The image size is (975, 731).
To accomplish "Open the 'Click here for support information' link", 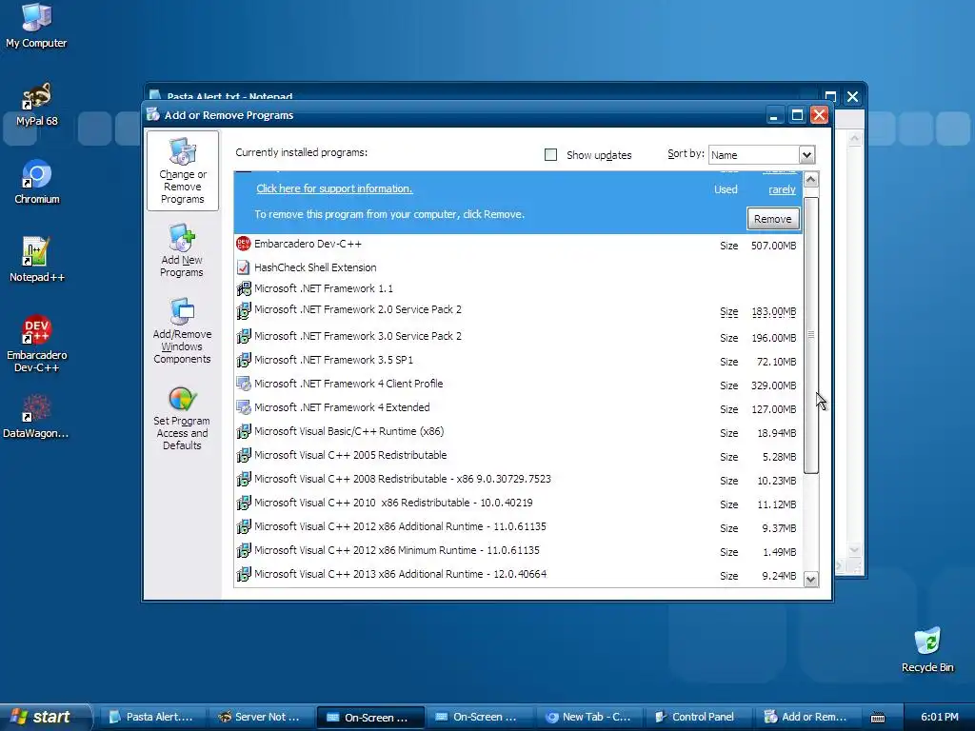I will click(334, 188).
